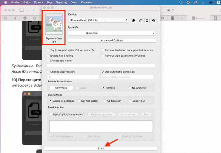Viewport: 221px width, 153px height.
Task: Select the No Anisette radio option
Action: 130,88
